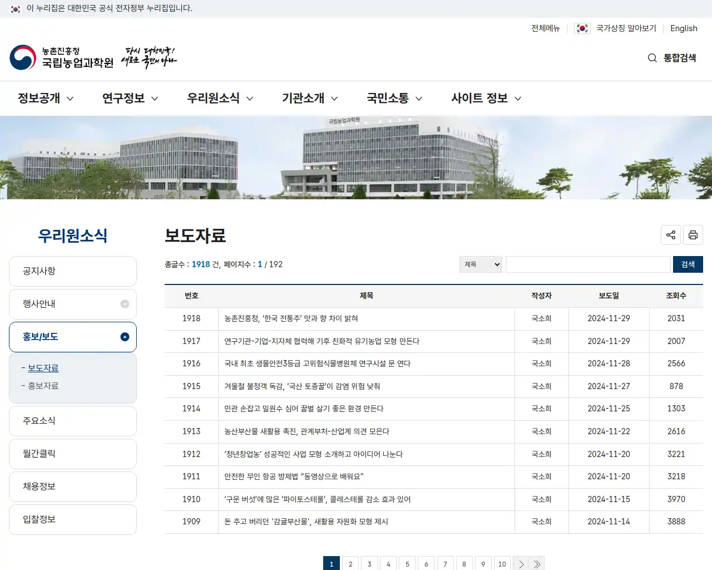
Task: Switch site to English
Action: (x=684, y=28)
